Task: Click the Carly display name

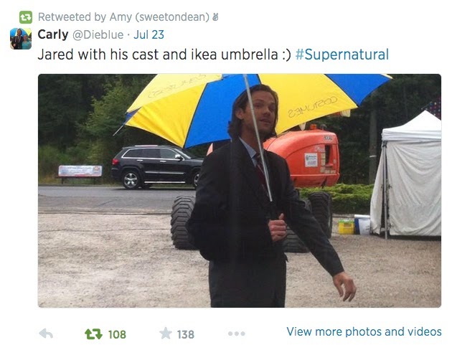Action: click(x=53, y=34)
